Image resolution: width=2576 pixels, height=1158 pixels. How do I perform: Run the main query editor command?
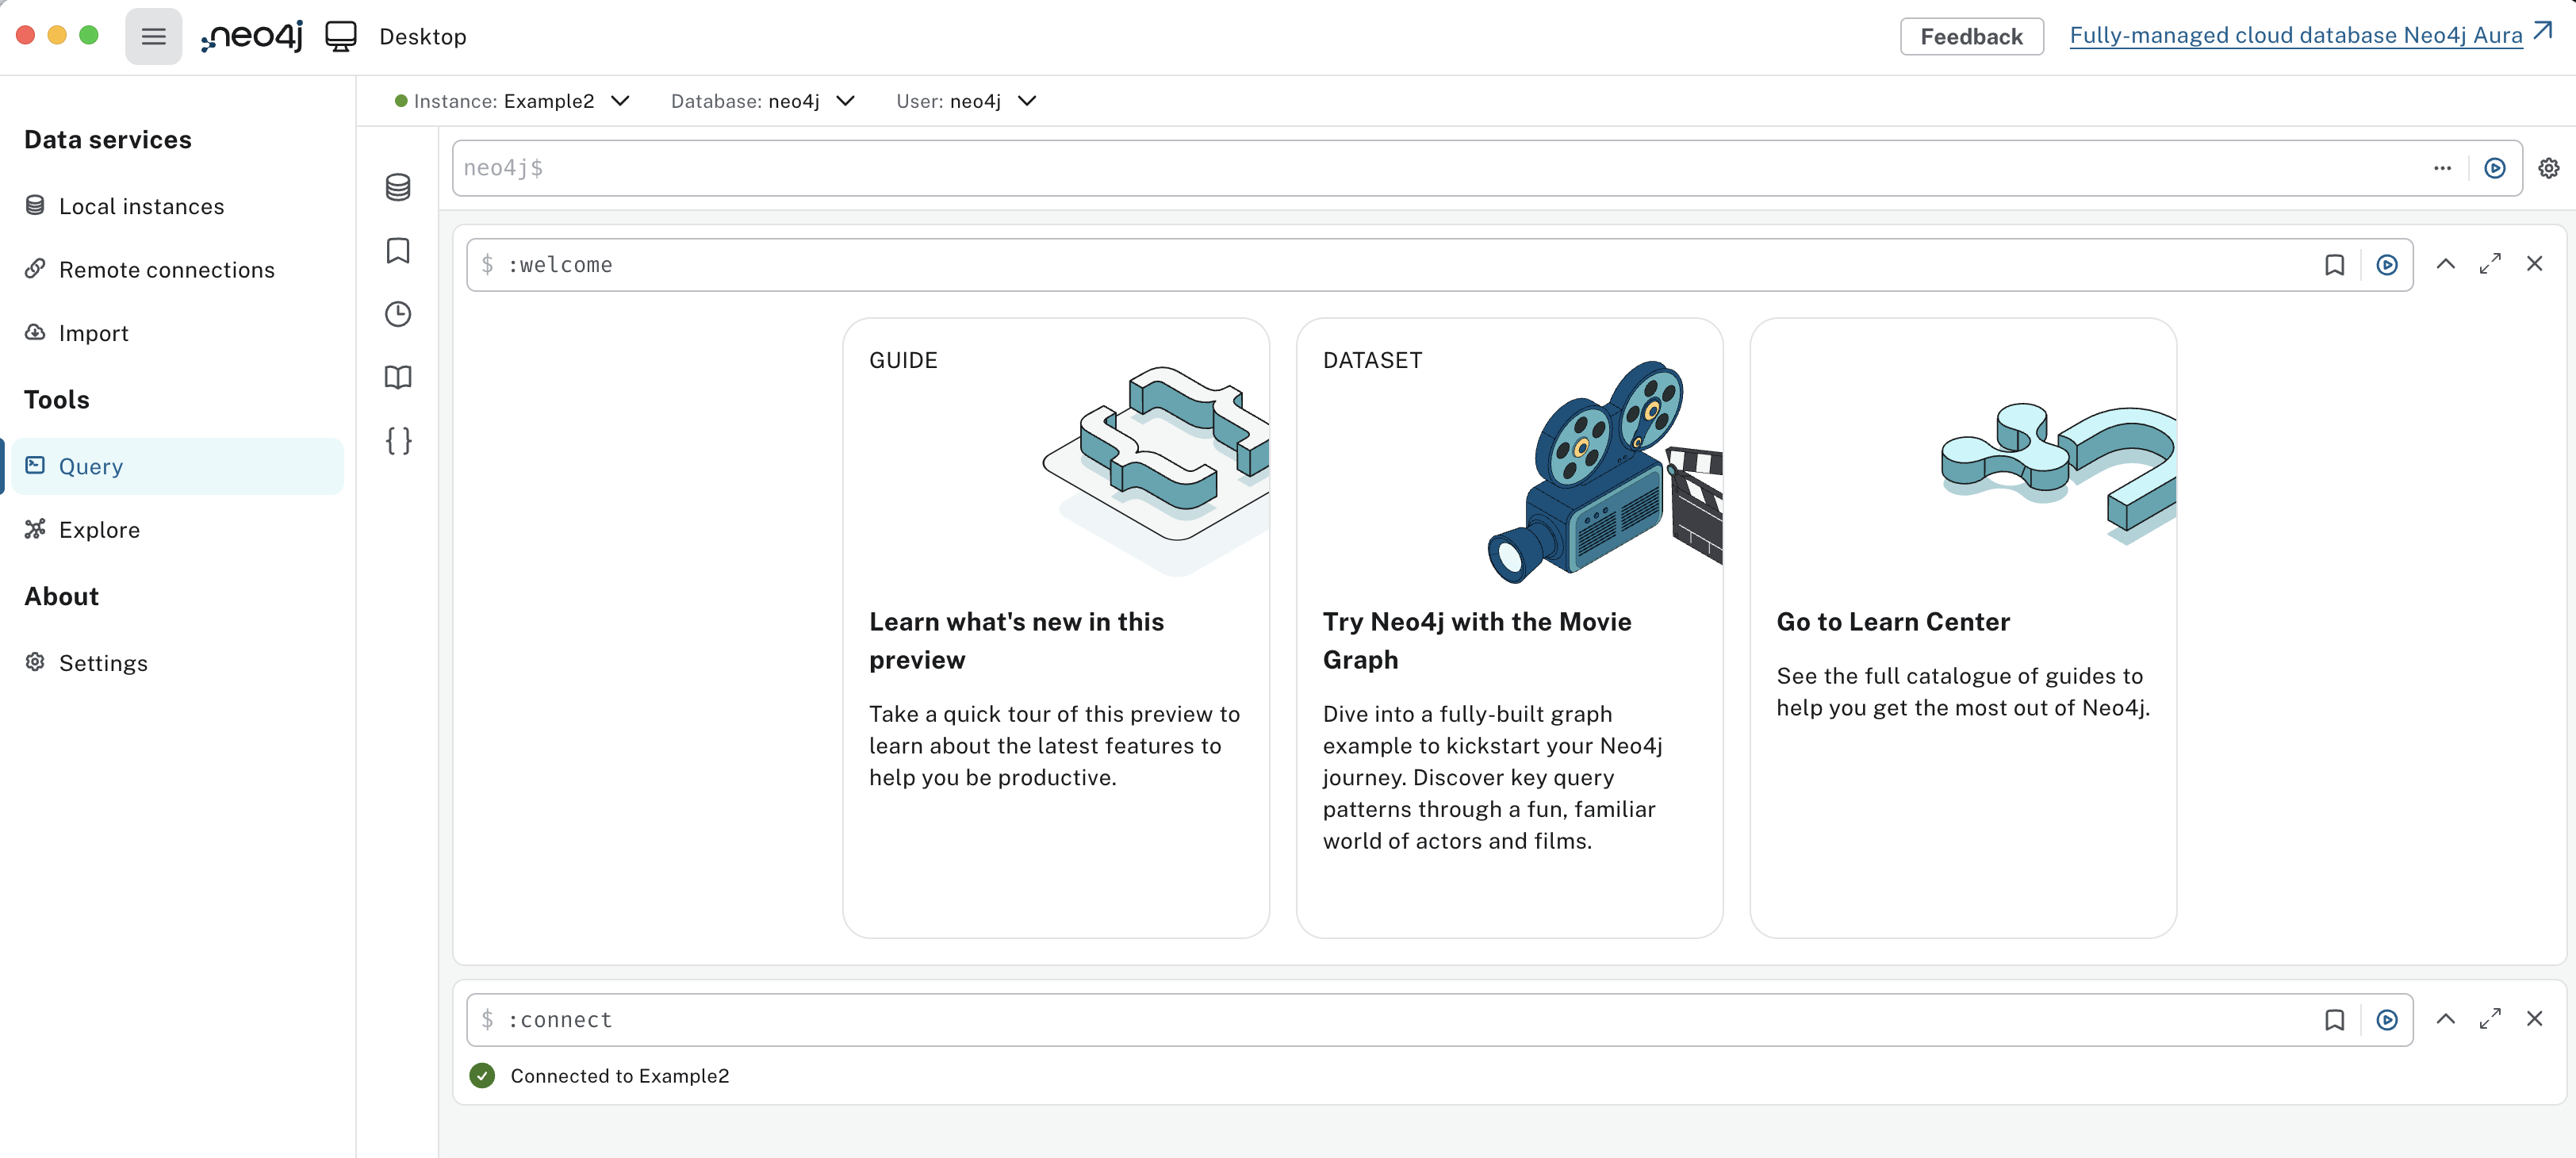point(2494,168)
